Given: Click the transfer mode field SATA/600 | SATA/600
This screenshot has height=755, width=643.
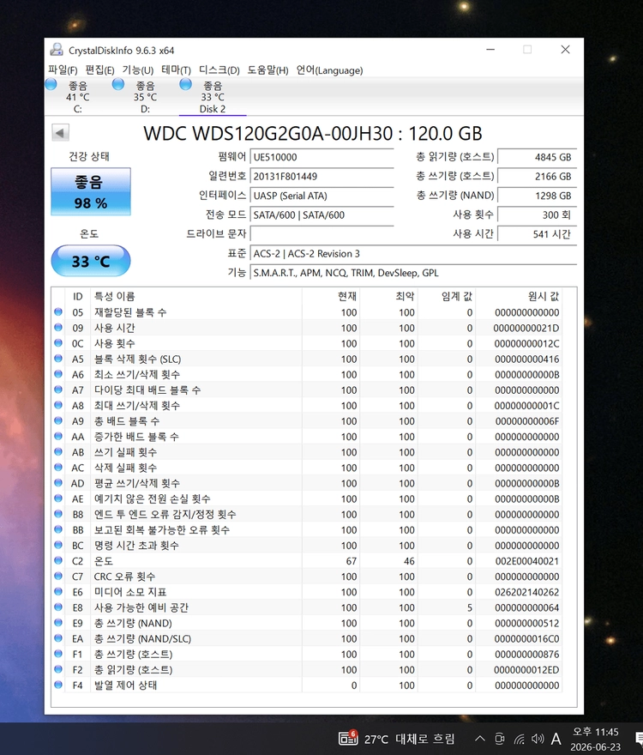Looking at the screenshot, I should click(322, 214).
